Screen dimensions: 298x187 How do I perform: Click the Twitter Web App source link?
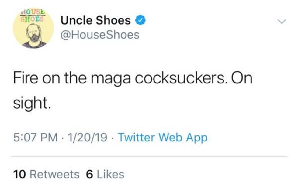click(162, 138)
